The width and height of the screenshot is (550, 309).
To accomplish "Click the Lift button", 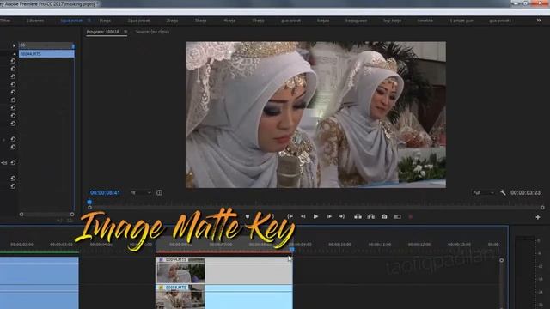I will (x=357, y=216).
